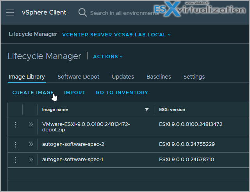Open the Lifecycle Manager ACTIONS dropdown

tap(108, 56)
